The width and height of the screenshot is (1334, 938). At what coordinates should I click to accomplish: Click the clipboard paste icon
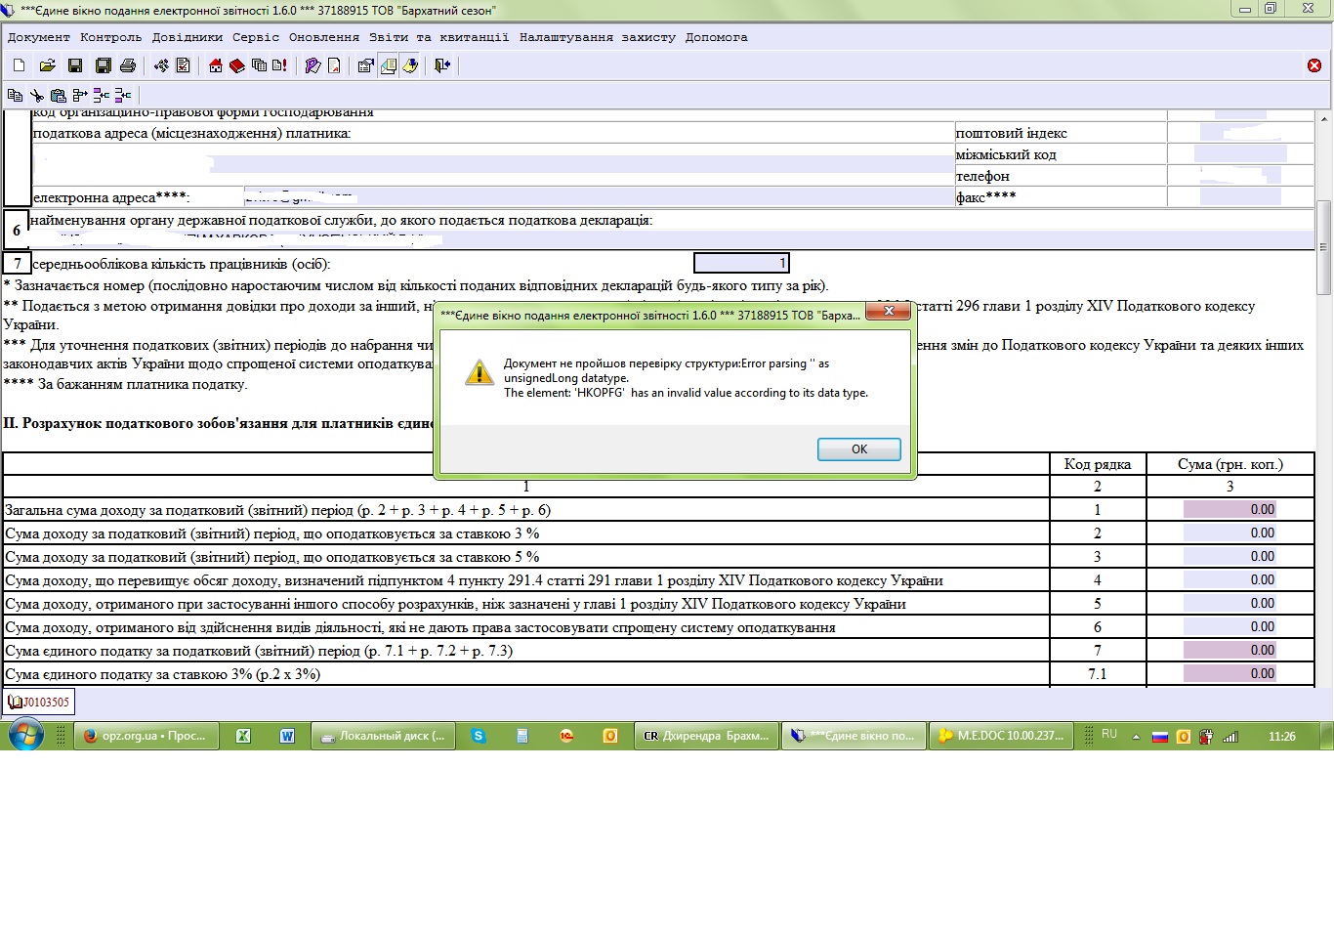click(x=59, y=95)
